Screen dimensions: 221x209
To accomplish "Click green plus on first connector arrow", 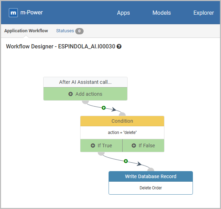I will (x=104, y=108).
